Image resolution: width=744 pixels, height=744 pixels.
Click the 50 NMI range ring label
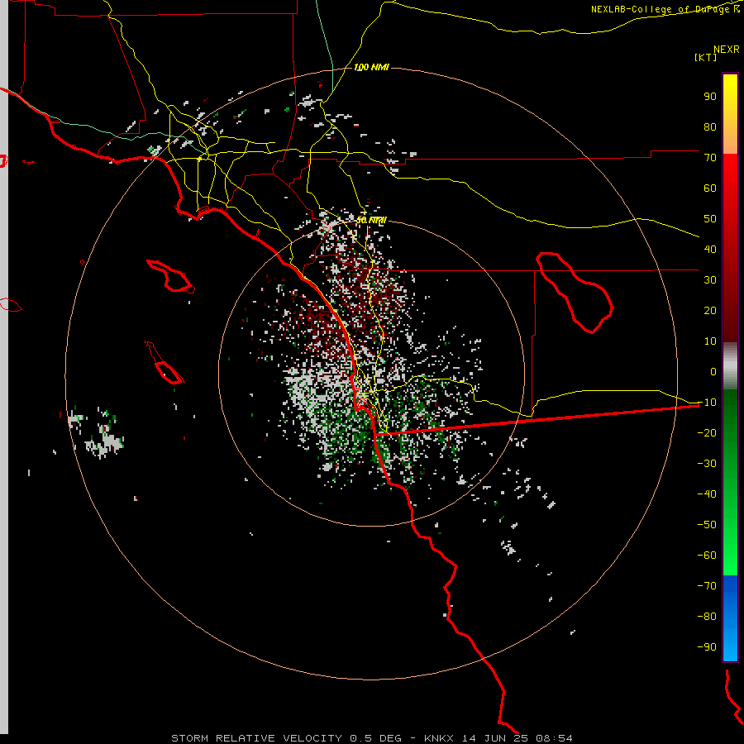tap(371, 220)
